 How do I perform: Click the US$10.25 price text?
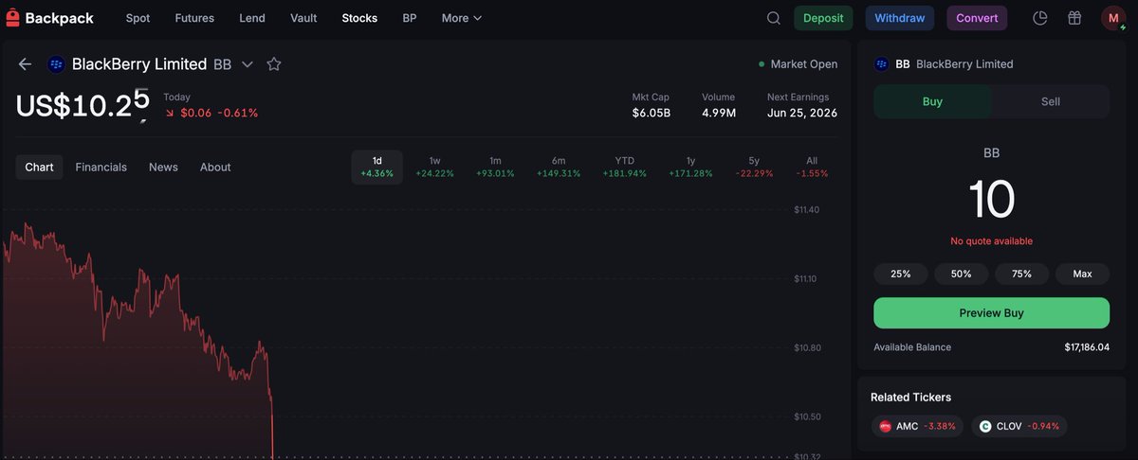click(83, 104)
